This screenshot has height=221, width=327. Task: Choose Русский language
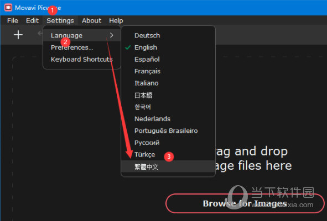(x=168, y=143)
